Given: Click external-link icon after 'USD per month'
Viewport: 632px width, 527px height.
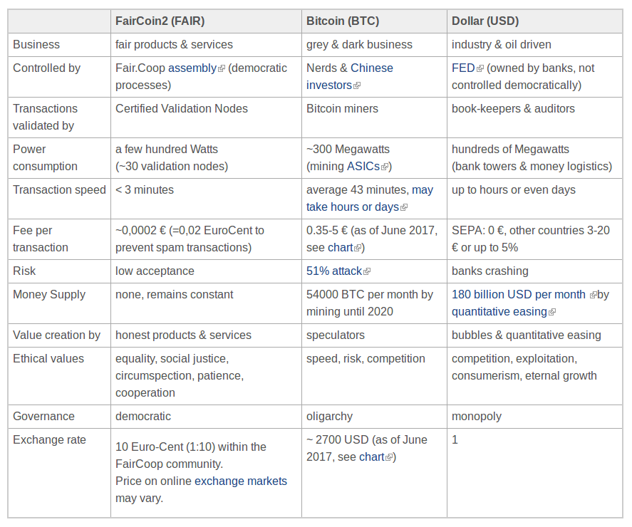Looking at the screenshot, I should point(593,296).
